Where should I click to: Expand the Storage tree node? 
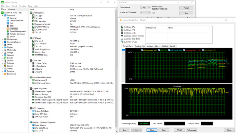click(2, 53)
